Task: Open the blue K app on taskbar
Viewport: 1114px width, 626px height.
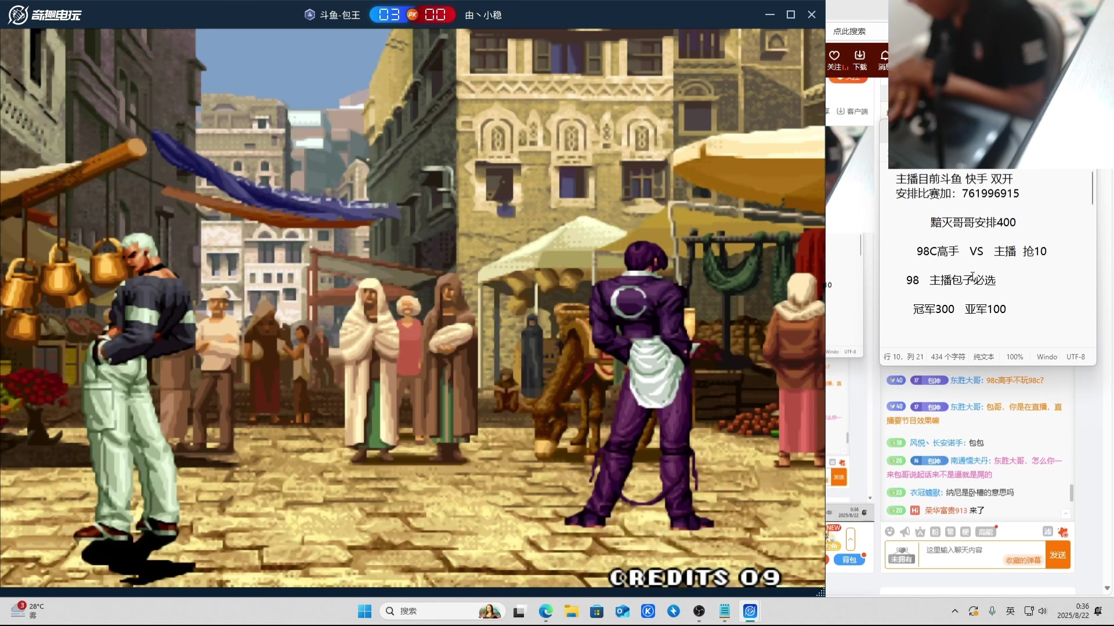Action: coord(648,611)
